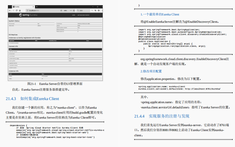235x147 pixels.
Task: Click curved arrow icon right of search box
Action: (92, 10)
